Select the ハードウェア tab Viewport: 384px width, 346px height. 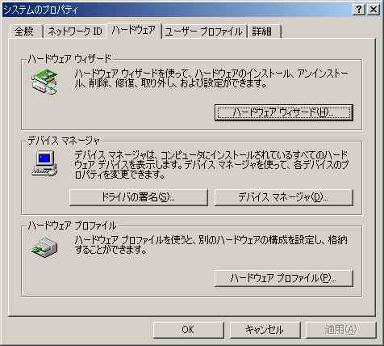tap(134, 31)
